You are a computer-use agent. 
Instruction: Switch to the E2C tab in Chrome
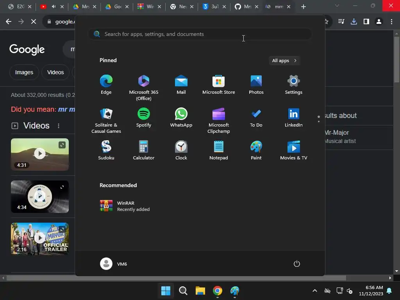pos(17,7)
